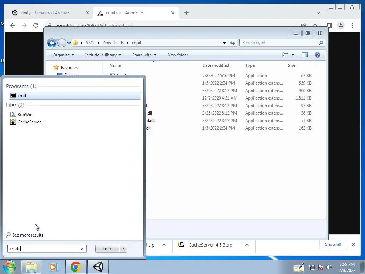Sort by the Type column header
Screen dimensions: 365x274
(264, 65)
